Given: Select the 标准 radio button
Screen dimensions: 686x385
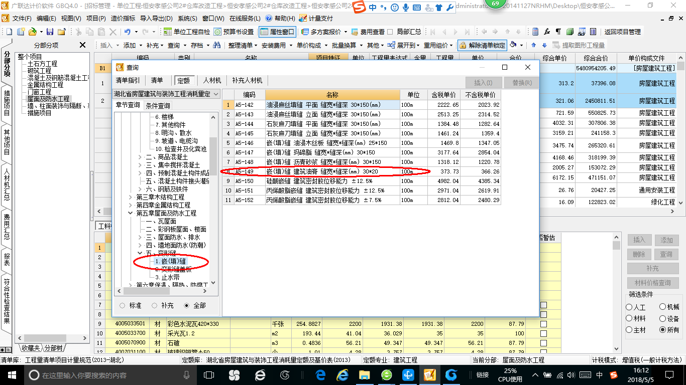Looking at the screenshot, I should [x=123, y=305].
